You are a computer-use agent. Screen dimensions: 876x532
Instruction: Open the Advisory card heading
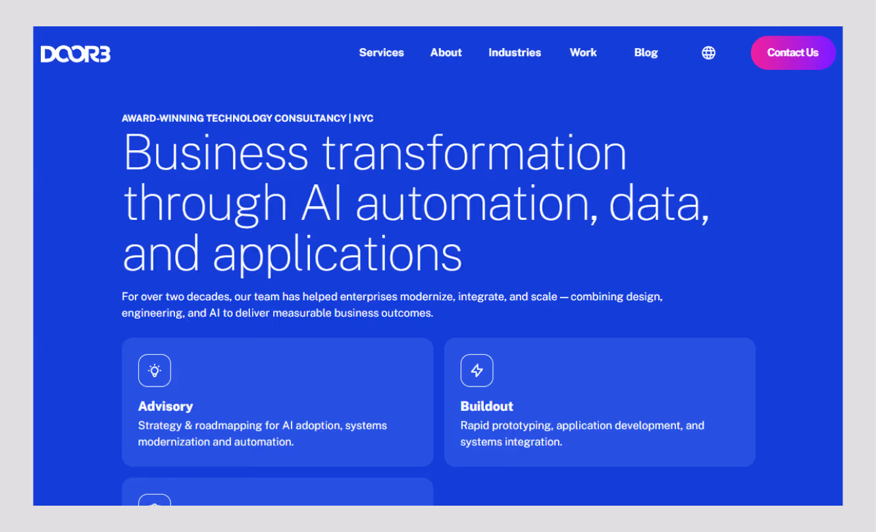coord(165,406)
